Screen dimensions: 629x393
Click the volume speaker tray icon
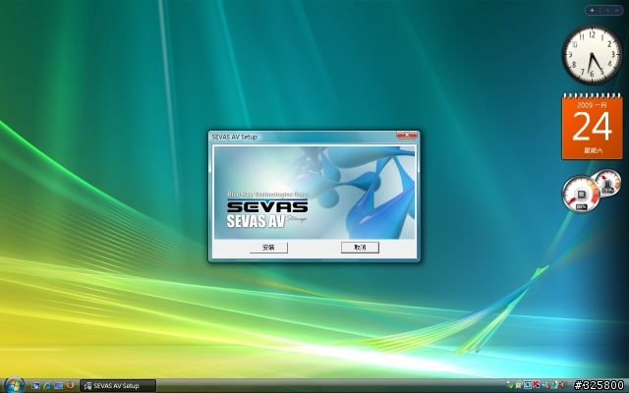[x=563, y=385]
